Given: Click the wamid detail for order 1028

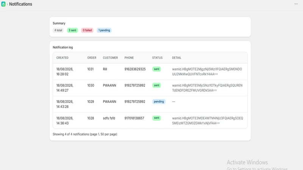Looking at the screenshot, I should [208, 121].
